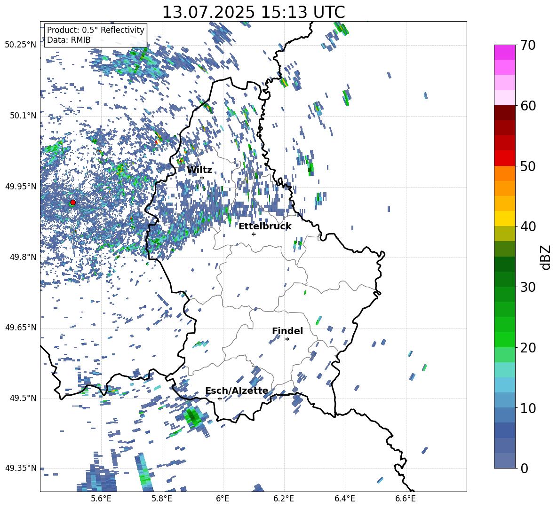Viewport: 557px width, 508px height.
Task: Click the Esch/Alzette station cross marker
Action: coord(220,399)
